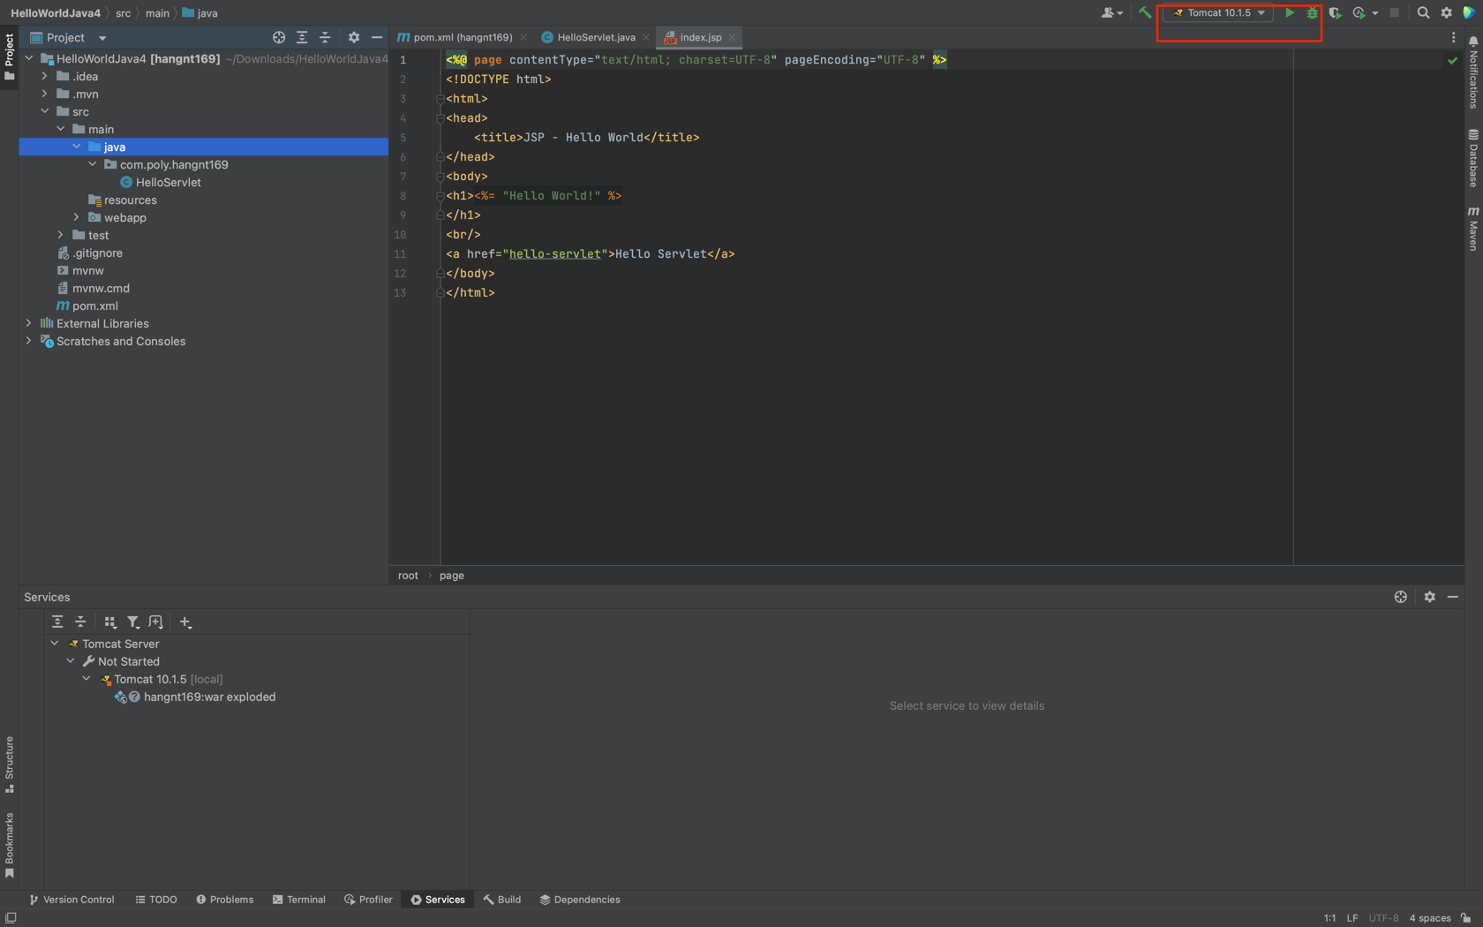Collapse all in Project panel
The height and width of the screenshot is (927, 1483).
pos(325,37)
